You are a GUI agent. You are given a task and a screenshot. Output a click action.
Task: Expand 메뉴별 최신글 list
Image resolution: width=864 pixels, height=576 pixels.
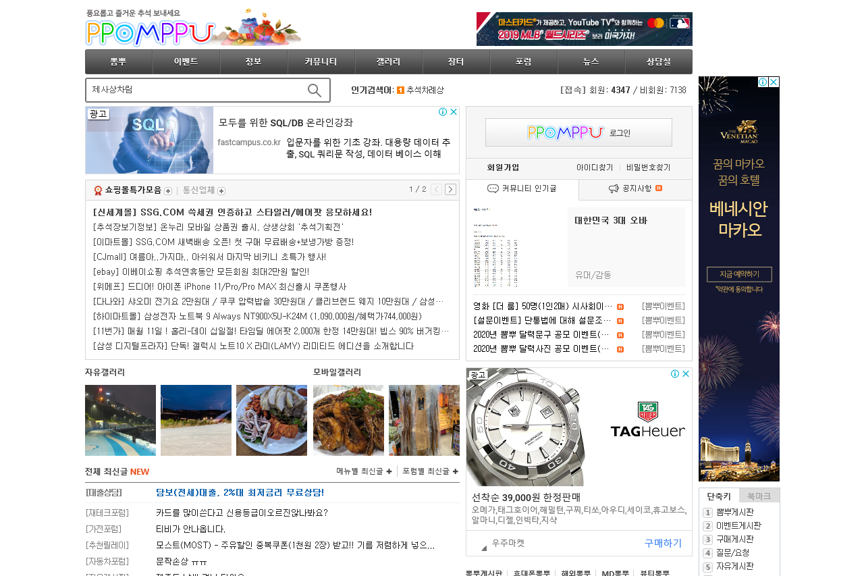point(364,471)
